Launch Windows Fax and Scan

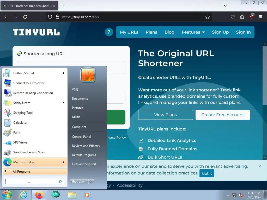point(35,152)
